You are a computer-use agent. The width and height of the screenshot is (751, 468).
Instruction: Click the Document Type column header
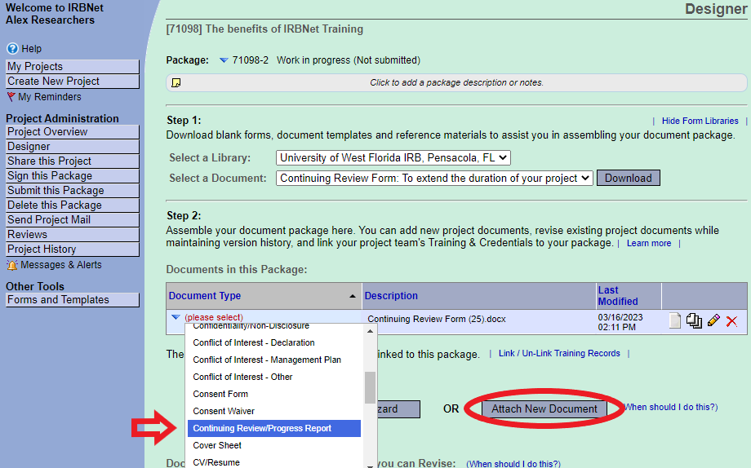tap(205, 296)
